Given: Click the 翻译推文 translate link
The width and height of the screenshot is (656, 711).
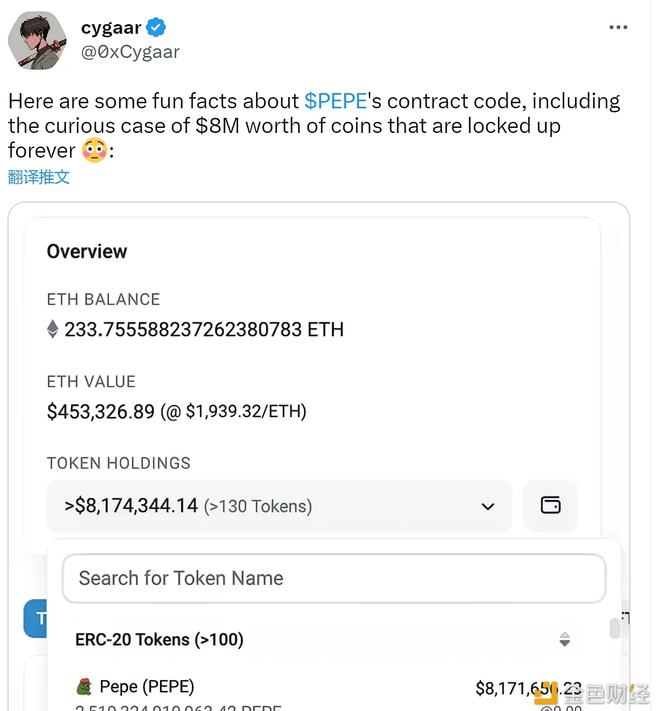Looking at the screenshot, I should coord(38,177).
